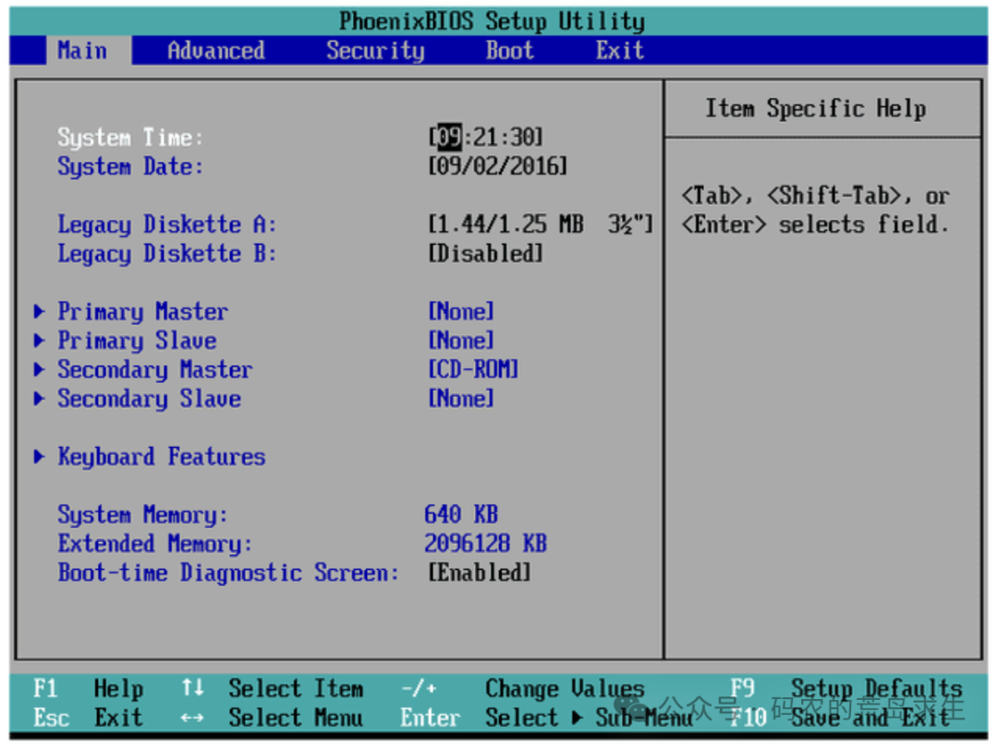Click the System Date label
The width and height of the screenshot is (998, 748).
pos(130,166)
